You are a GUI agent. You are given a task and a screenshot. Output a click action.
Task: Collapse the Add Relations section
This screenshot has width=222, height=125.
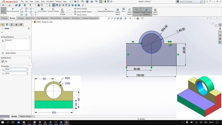pos(30,58)
